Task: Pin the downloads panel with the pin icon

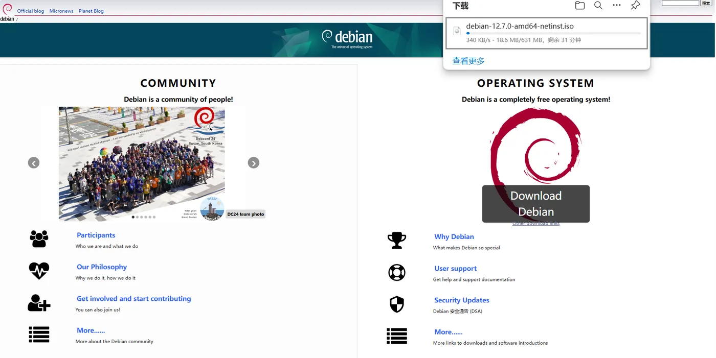Action: point(635,6)
